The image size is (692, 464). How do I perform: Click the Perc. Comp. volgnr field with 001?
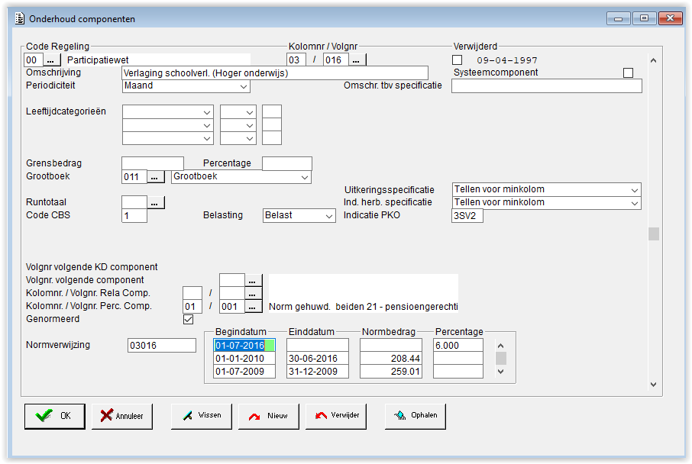click(231, 307)
